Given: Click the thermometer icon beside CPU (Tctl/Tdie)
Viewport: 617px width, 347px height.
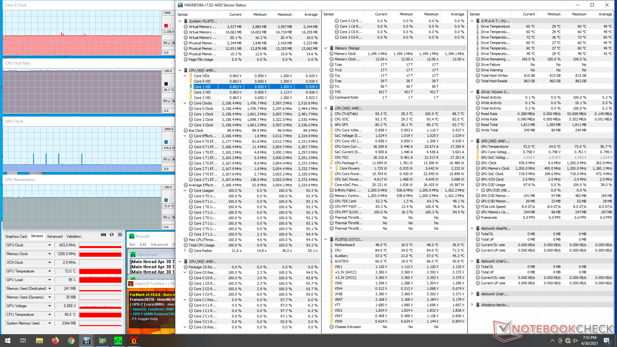Looking at the screenshot, I should (331, 114).
